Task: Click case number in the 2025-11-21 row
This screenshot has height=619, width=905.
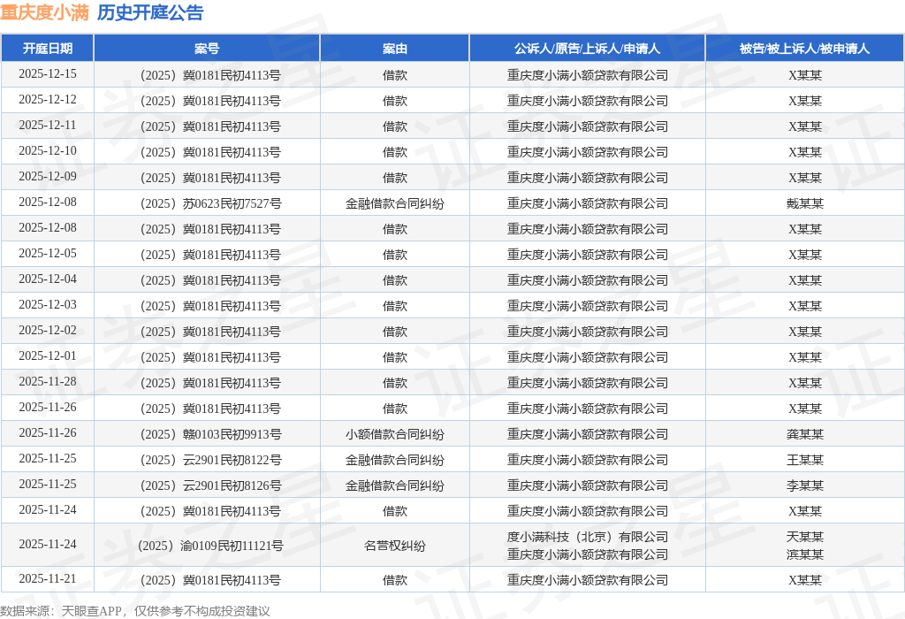Action: [210, 580]
